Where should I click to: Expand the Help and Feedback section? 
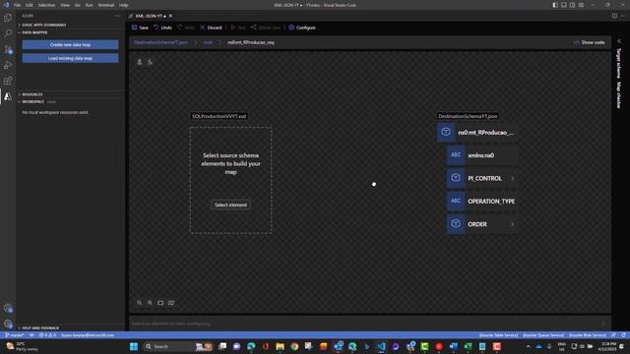pyautogui.click(x=39, y=327)
